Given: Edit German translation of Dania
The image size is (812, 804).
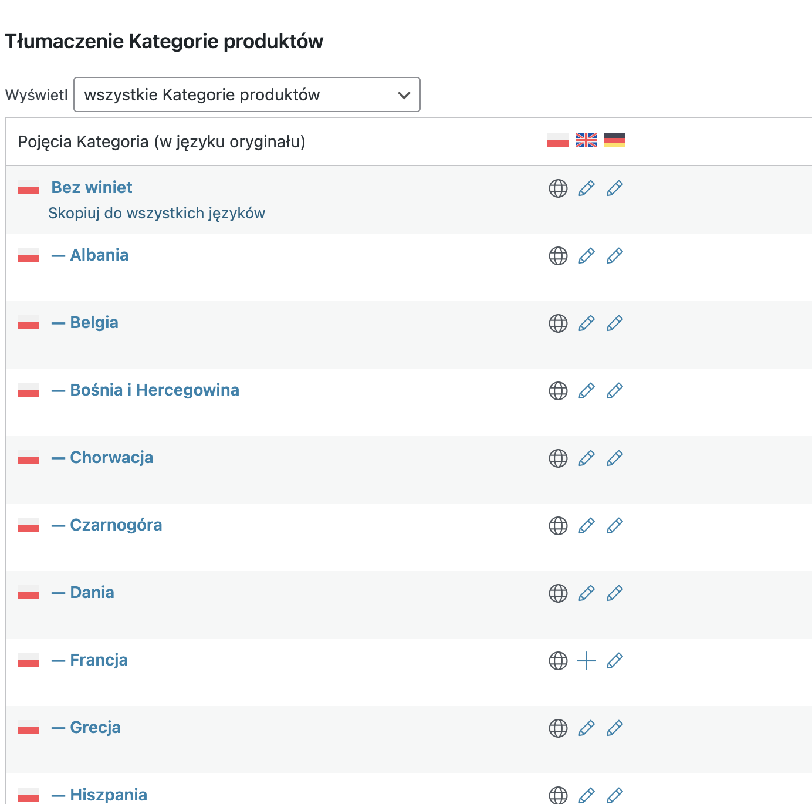Looking at the screenshot, I should pos(614,593).
